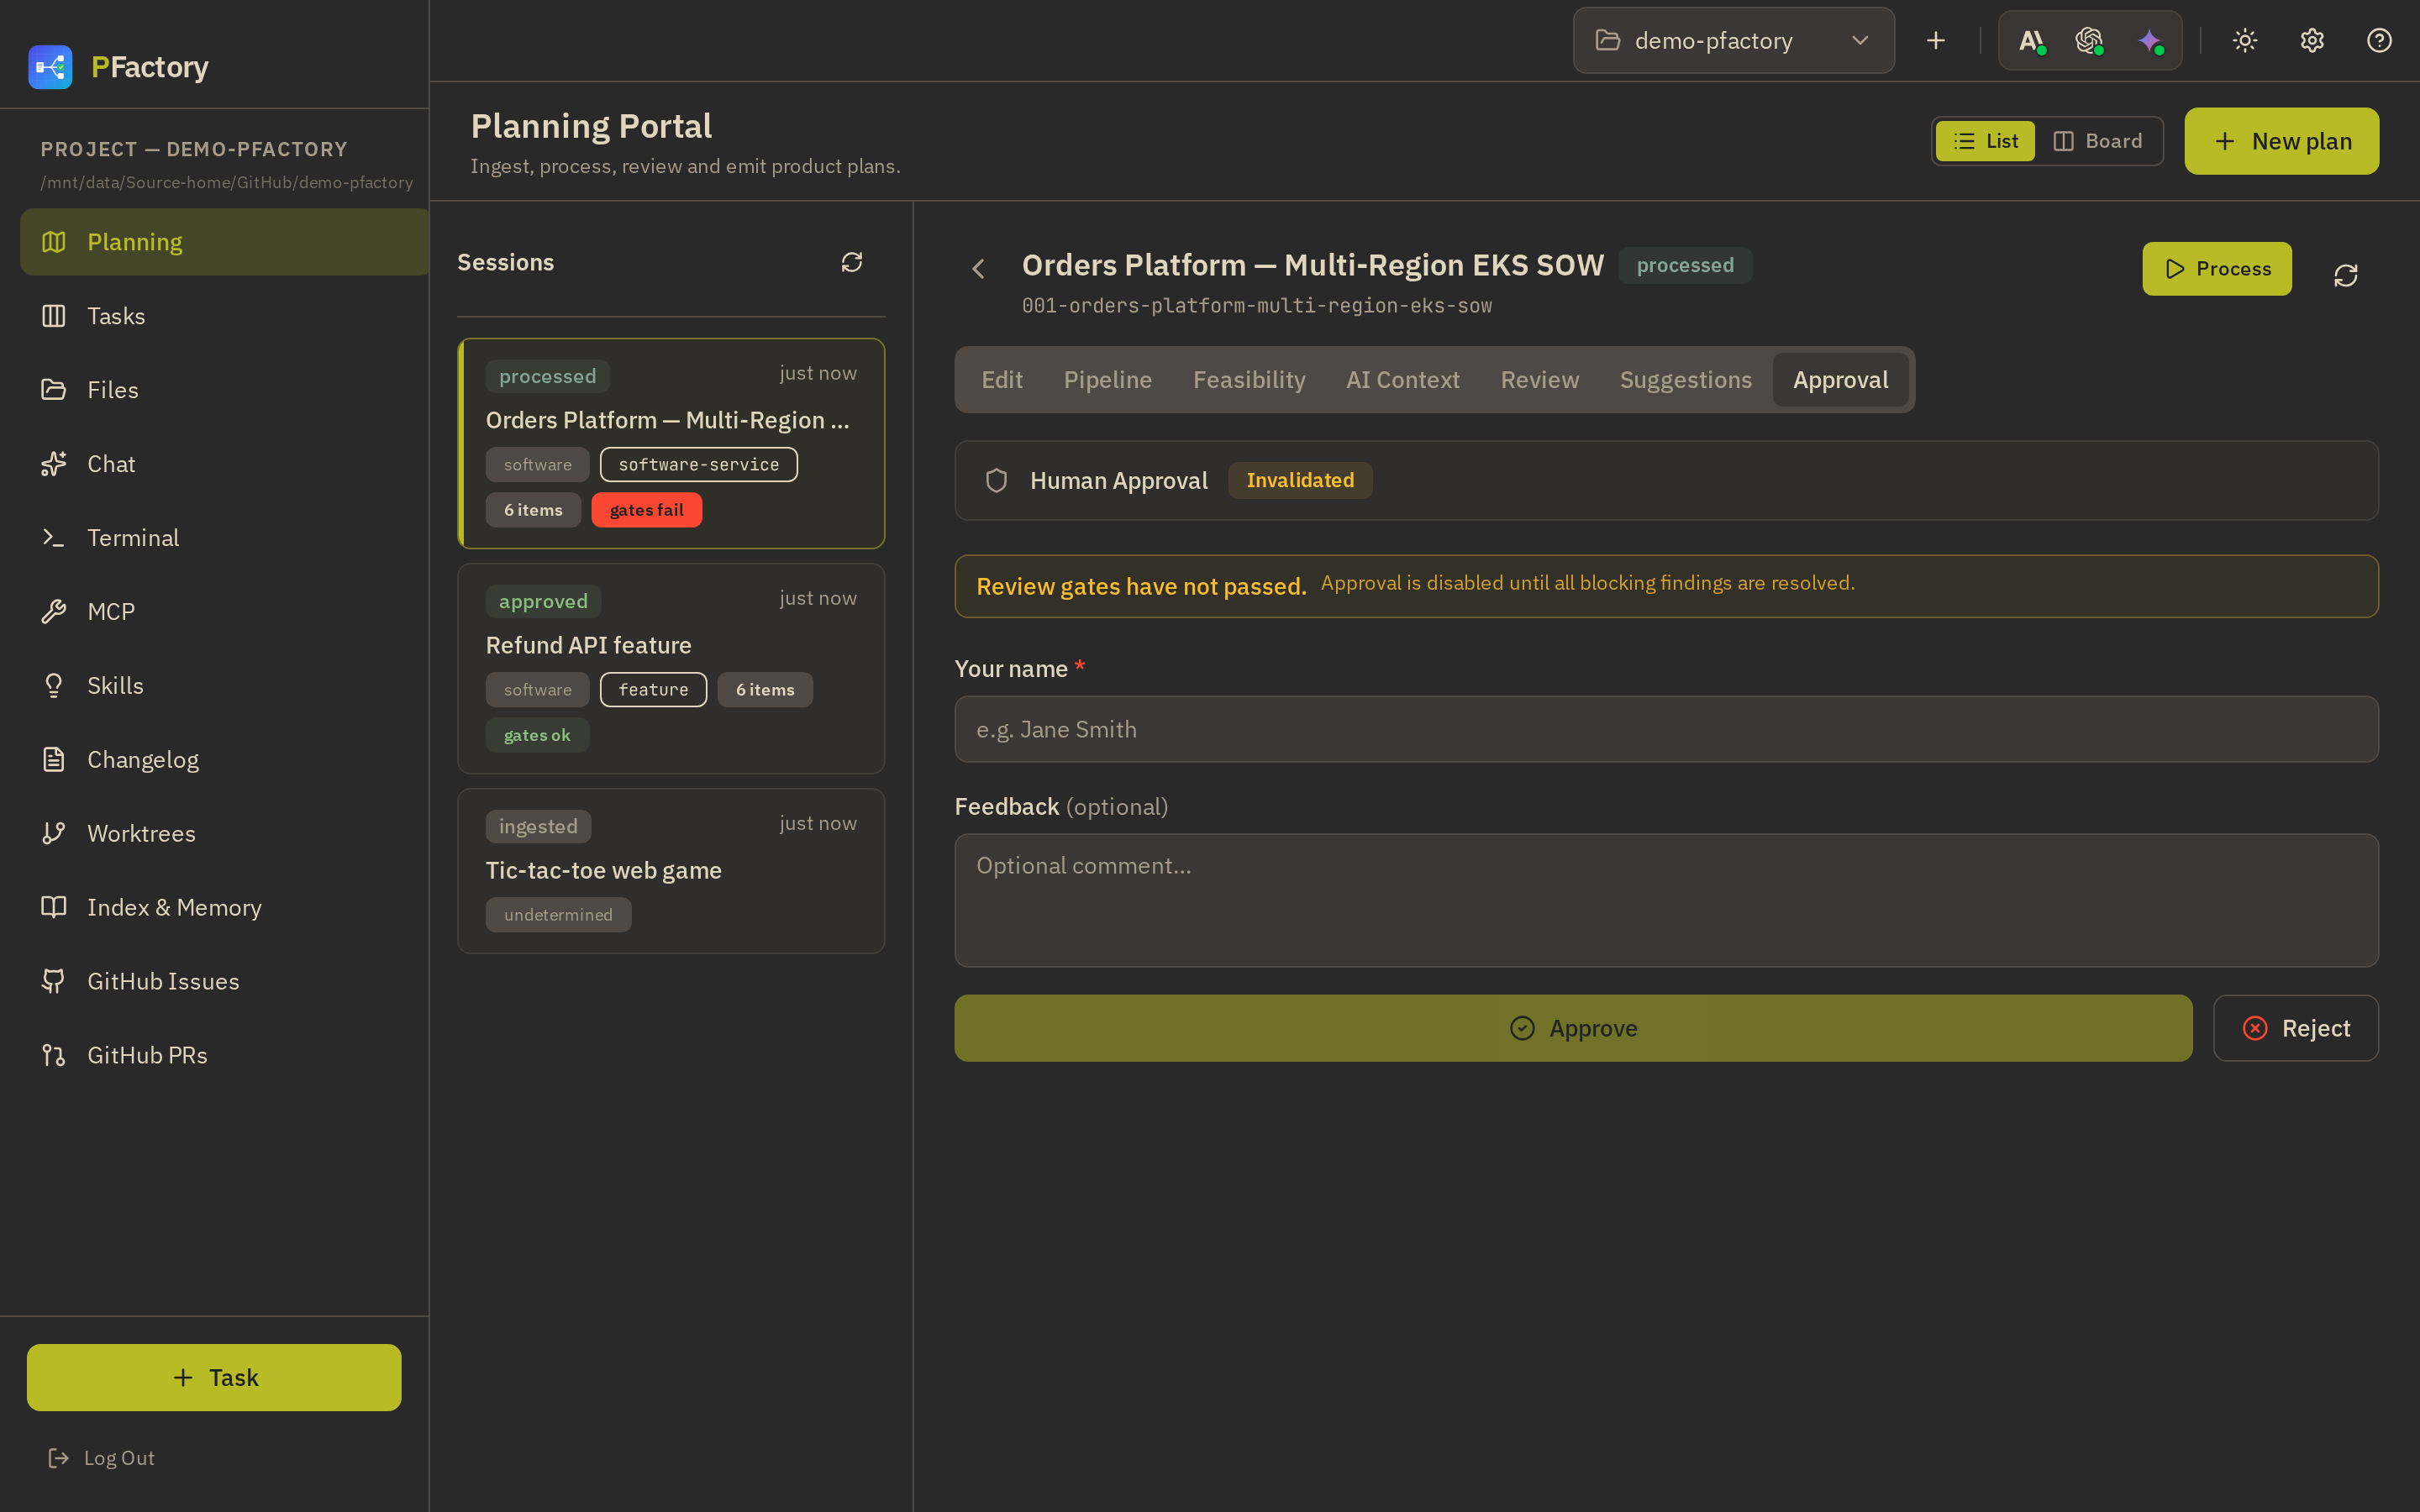The height and width of the screenshot is (1512, 2420).
Task: Expand the demo-pfactory project dropdown
Action: (x=1733, y=41)
